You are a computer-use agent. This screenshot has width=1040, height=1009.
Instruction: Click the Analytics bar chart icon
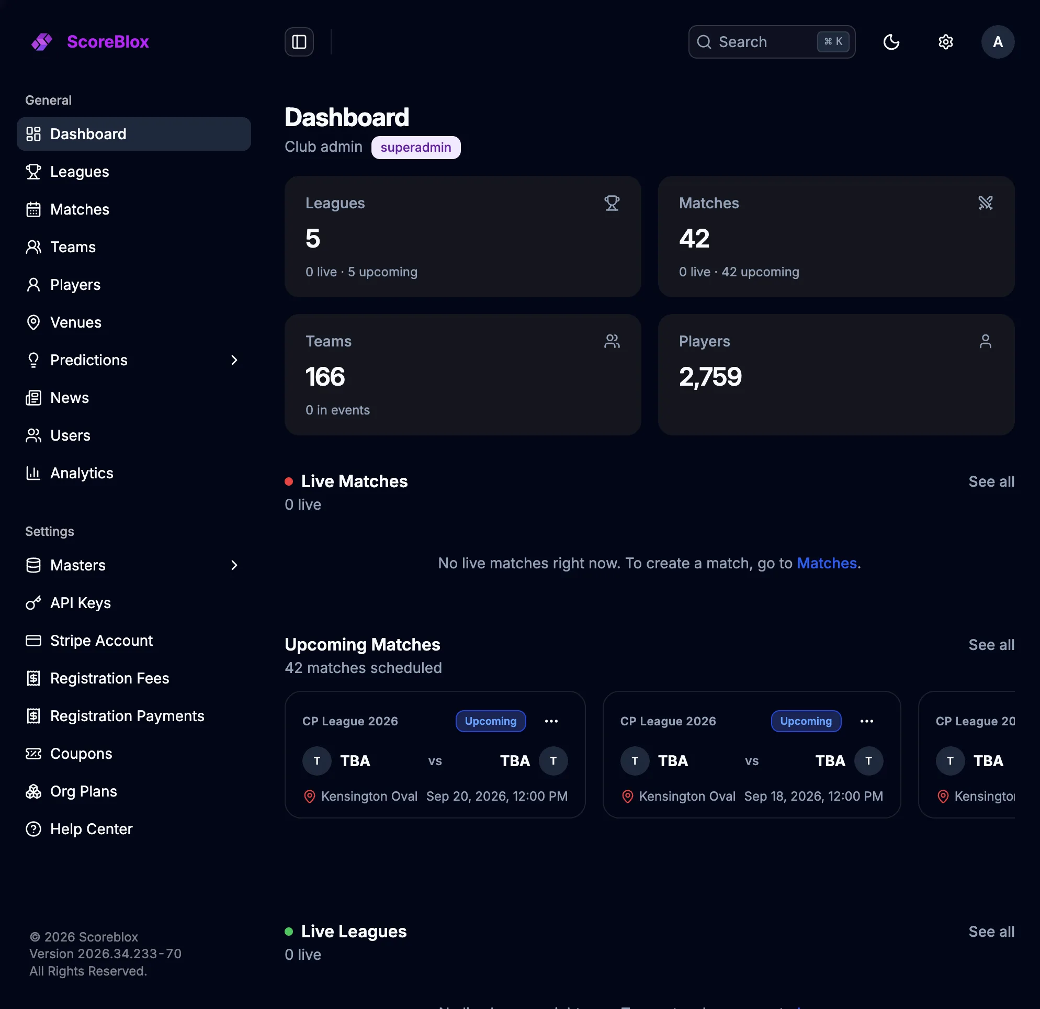[33, 473]
